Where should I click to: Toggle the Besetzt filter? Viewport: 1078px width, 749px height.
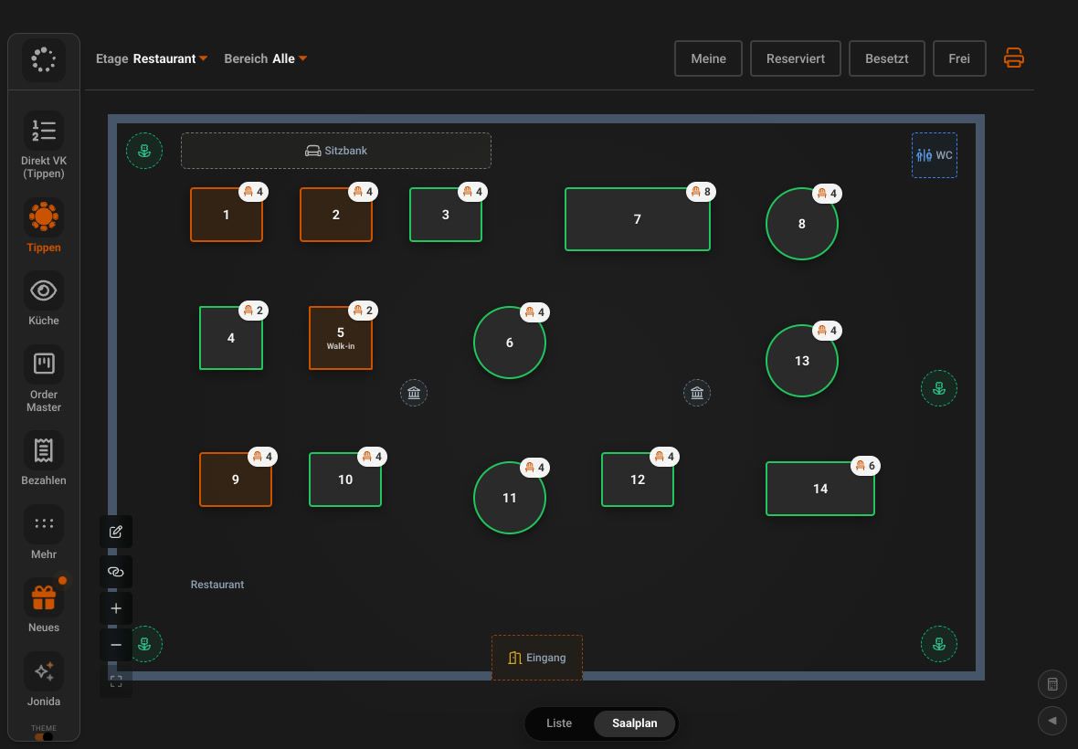pos(887,58)
